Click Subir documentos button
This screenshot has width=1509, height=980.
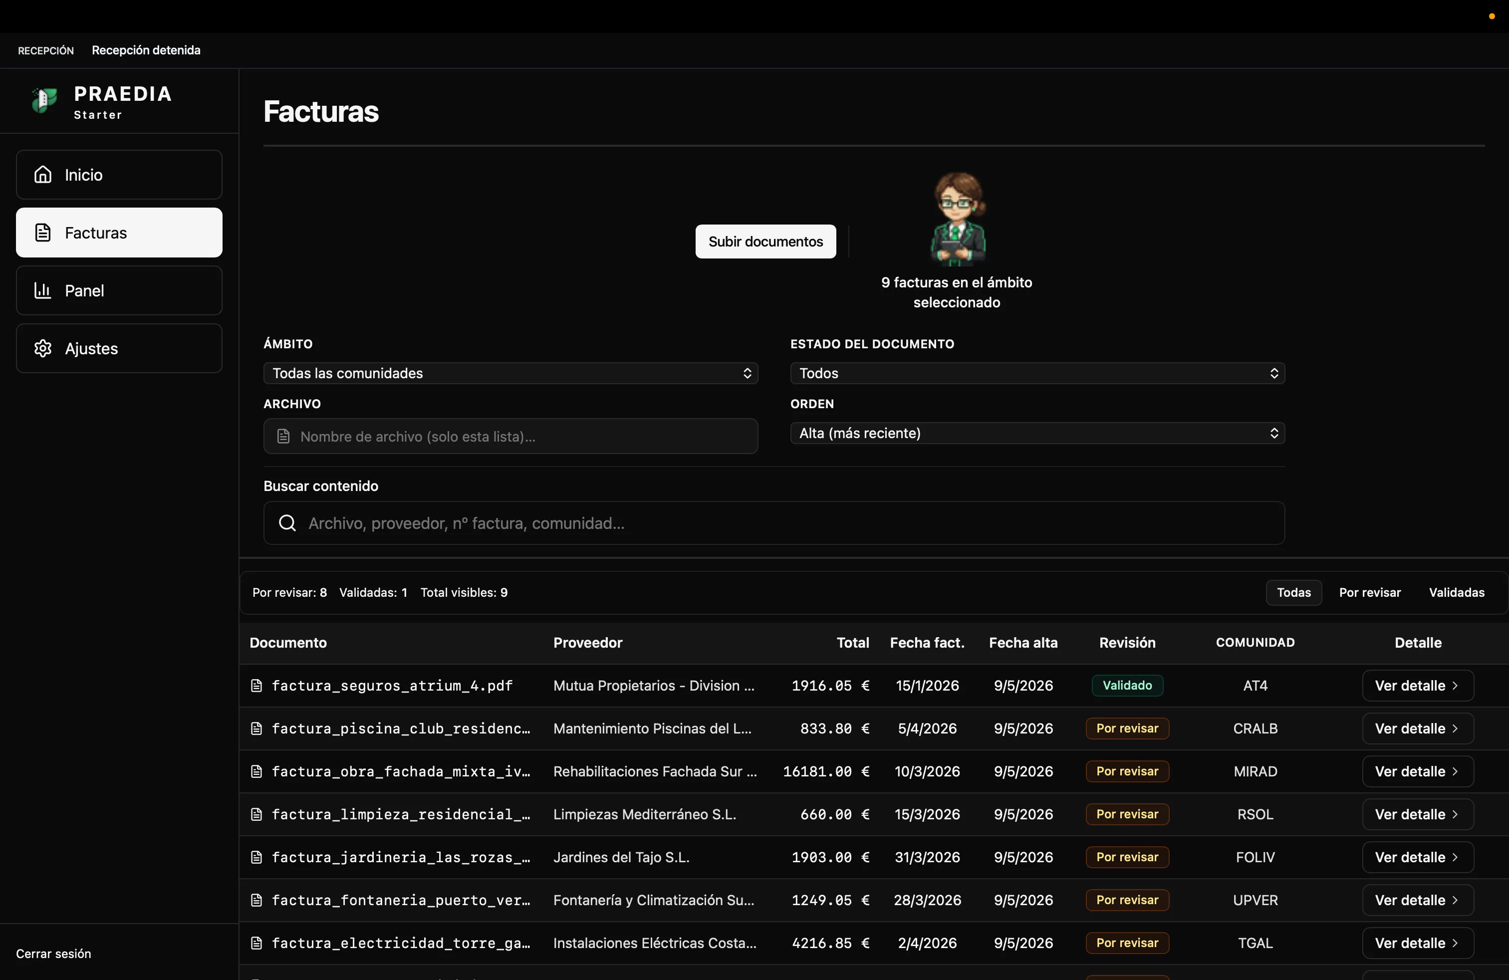[x=765, y=242]
